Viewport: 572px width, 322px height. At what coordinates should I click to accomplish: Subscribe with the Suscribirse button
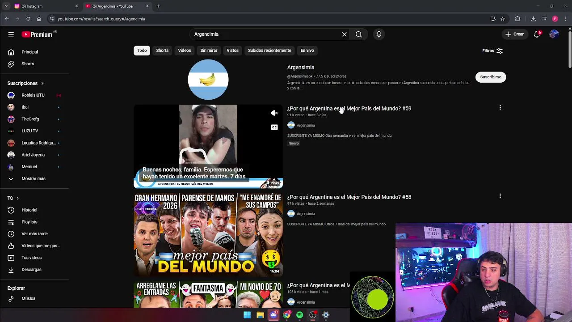(x=490, y=77)
